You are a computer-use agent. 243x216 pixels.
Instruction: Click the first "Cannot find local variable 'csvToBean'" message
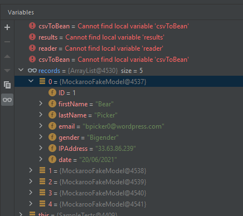pos(133,26)
